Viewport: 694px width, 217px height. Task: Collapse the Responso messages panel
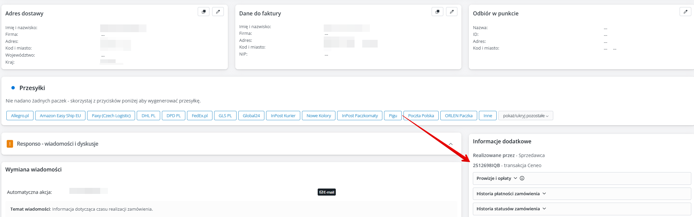click(x=451, y=144)
